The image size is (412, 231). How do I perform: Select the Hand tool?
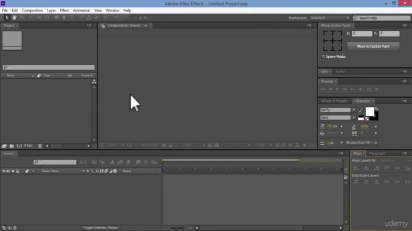[x=14, y=17]
